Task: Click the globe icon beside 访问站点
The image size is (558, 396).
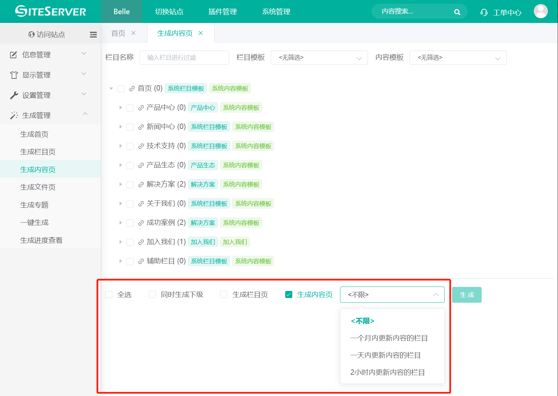Action: point(31,34)
